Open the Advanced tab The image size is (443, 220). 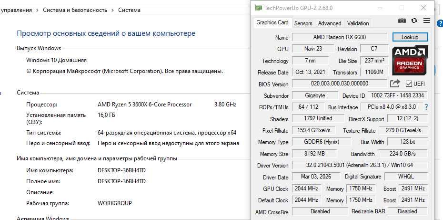330,23
